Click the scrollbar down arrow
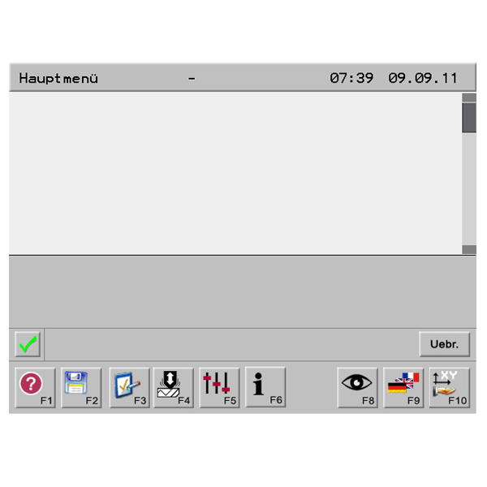487x487 pixels. click(469, 249)
